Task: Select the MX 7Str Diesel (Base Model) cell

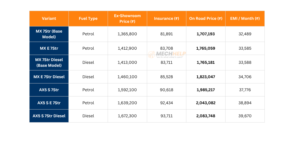Action: tap(49, 62)
